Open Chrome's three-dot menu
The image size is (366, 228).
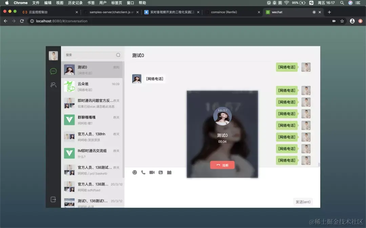360,21
